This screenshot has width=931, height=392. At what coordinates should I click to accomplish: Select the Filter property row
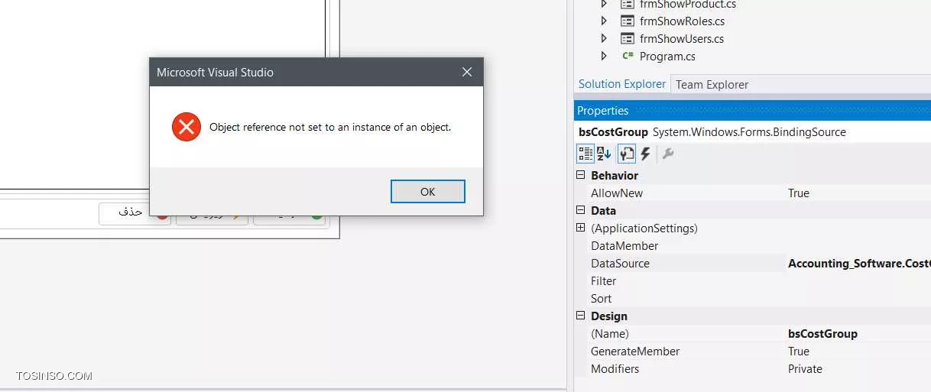point(753,281)
